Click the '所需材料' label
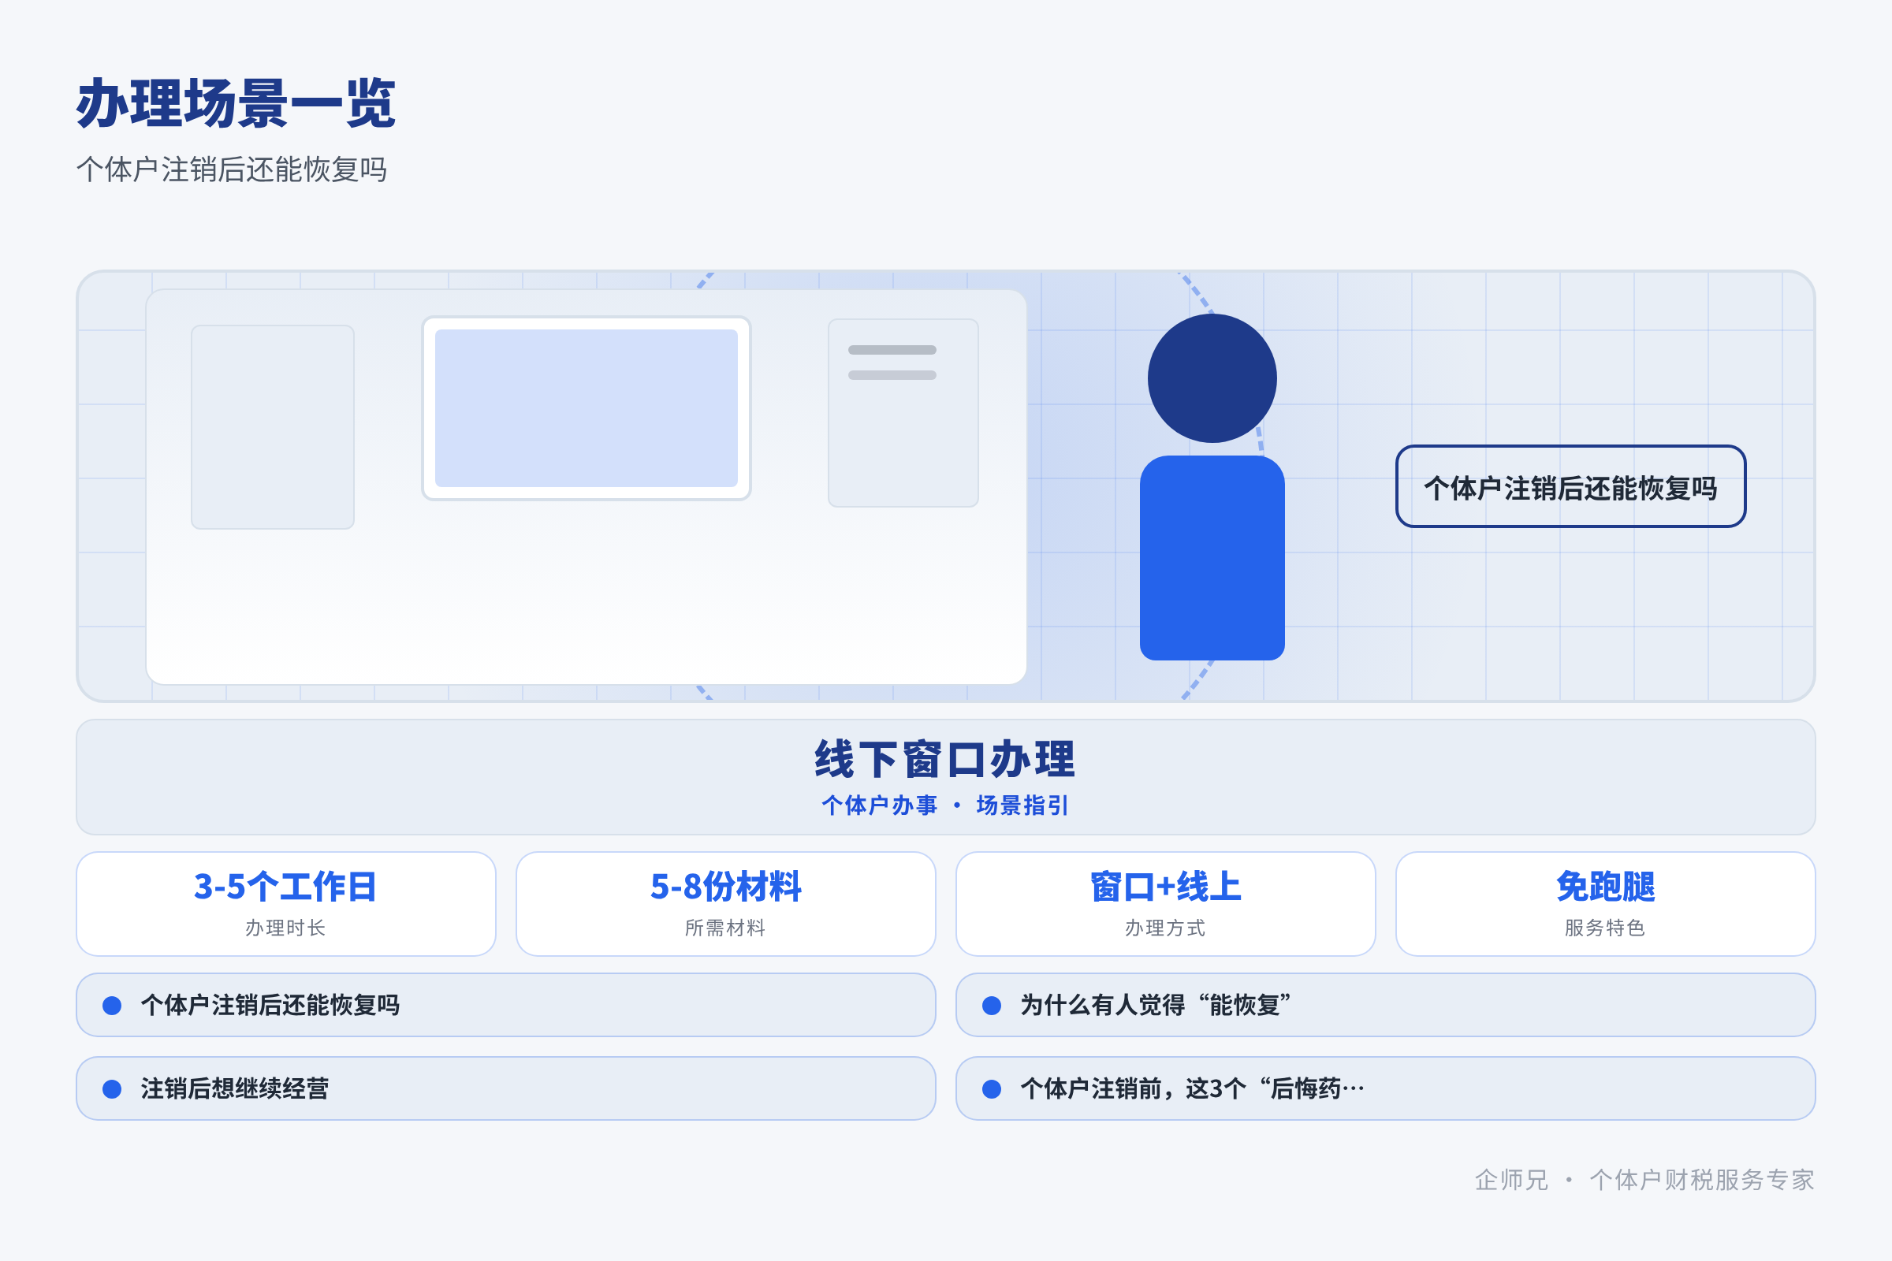The width and height of the screenshot is (1892, 1261). (x=725, y=928)
